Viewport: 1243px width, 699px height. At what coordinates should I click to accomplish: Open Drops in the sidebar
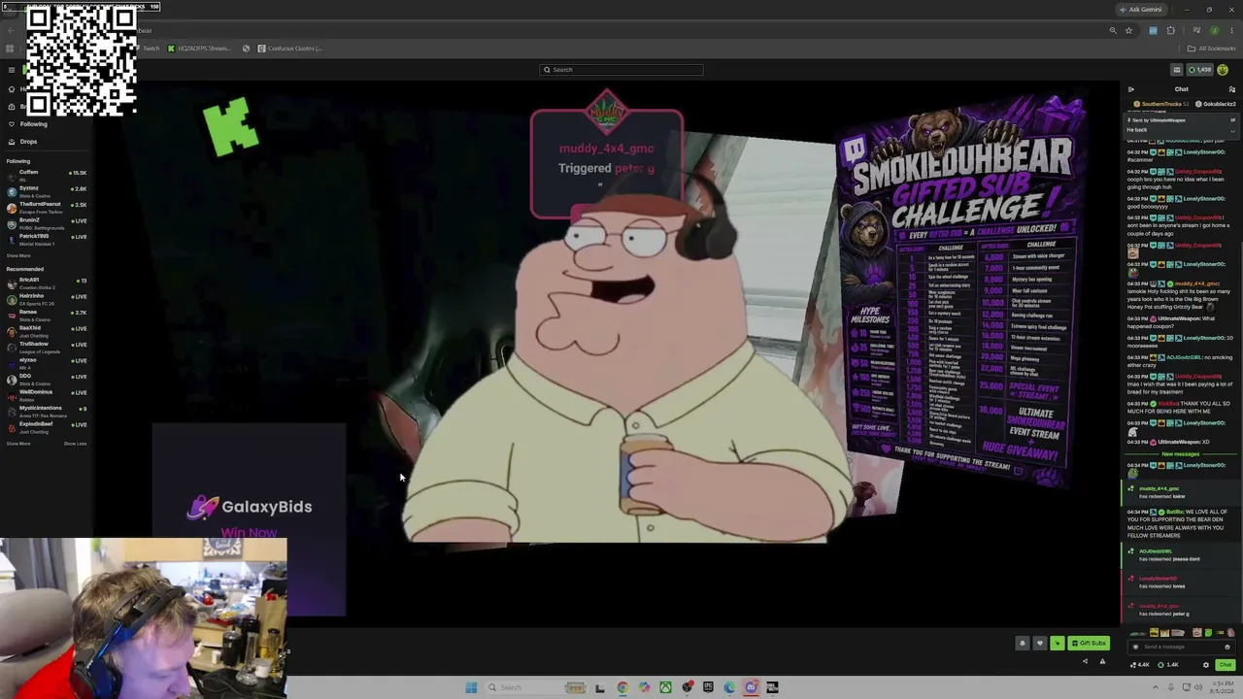point(28,142)
